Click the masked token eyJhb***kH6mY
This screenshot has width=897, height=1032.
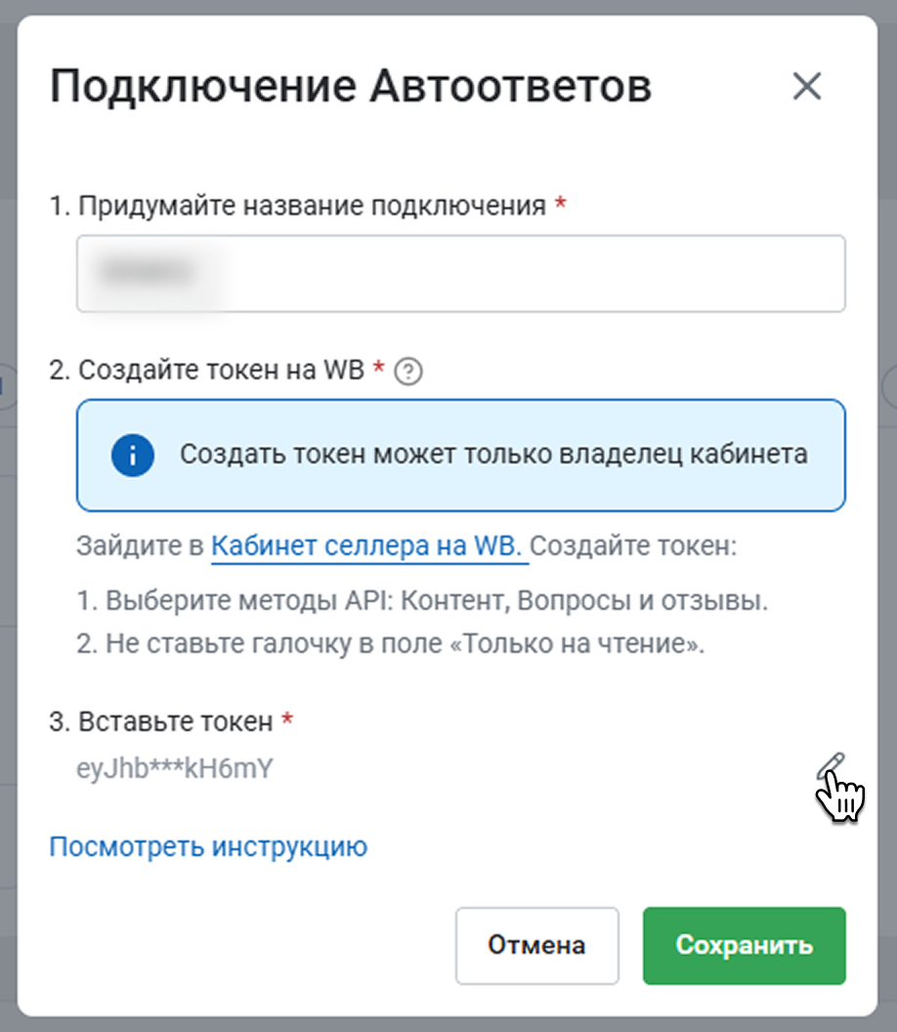(174, 768)
